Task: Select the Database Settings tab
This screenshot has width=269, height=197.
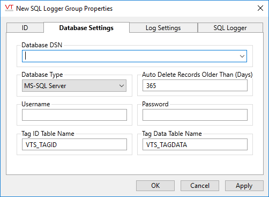Action: (x=86, y=27)
